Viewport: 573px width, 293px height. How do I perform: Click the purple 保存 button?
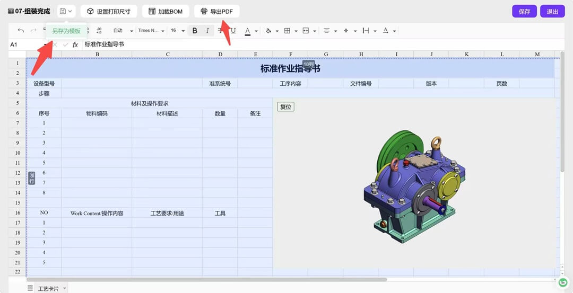pyautogui.click(x=524, y=11)
